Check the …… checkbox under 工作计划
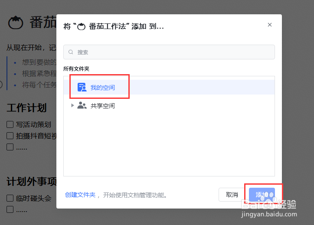314x225 pixels. 10,147
